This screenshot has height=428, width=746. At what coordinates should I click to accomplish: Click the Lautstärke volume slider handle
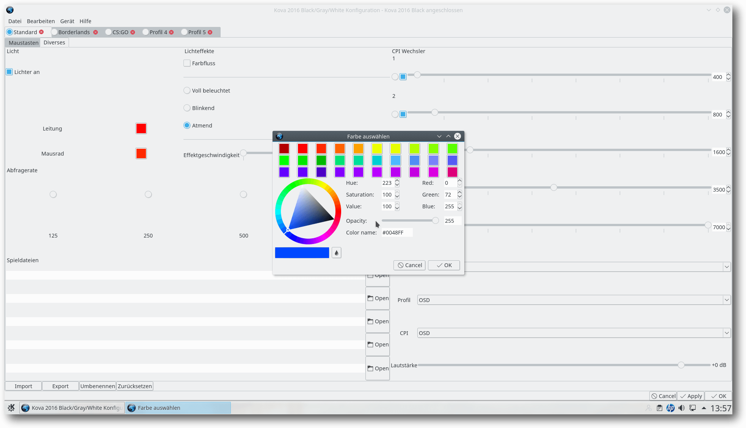681,365
